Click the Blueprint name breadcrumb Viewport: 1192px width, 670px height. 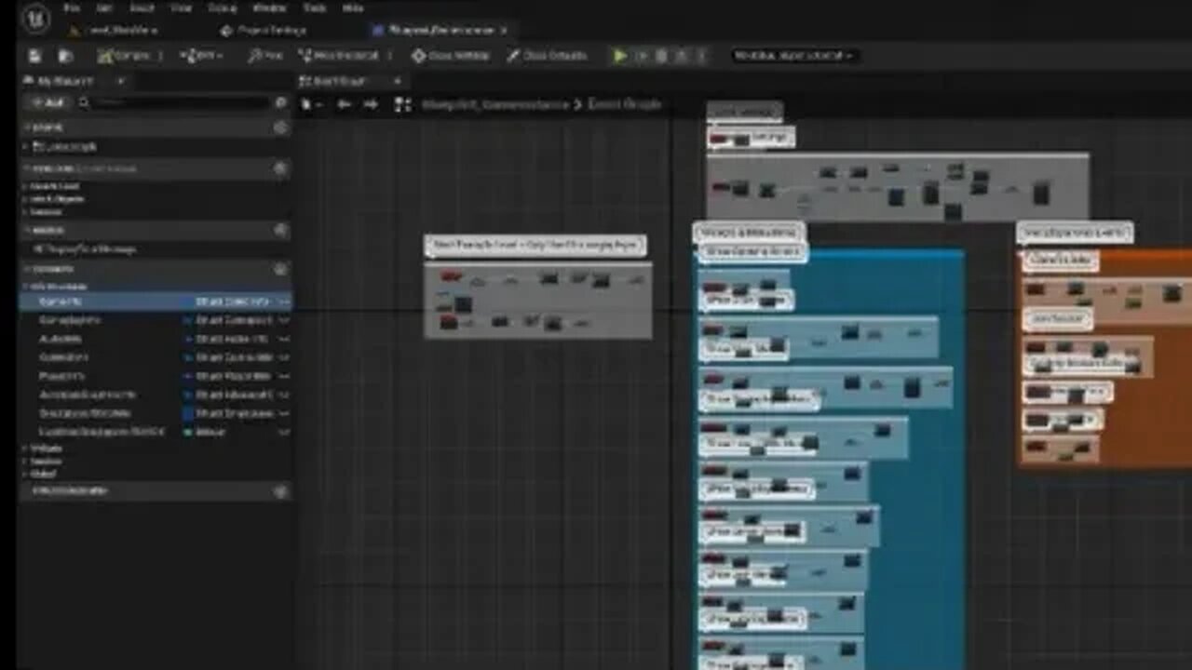[495, 105]
